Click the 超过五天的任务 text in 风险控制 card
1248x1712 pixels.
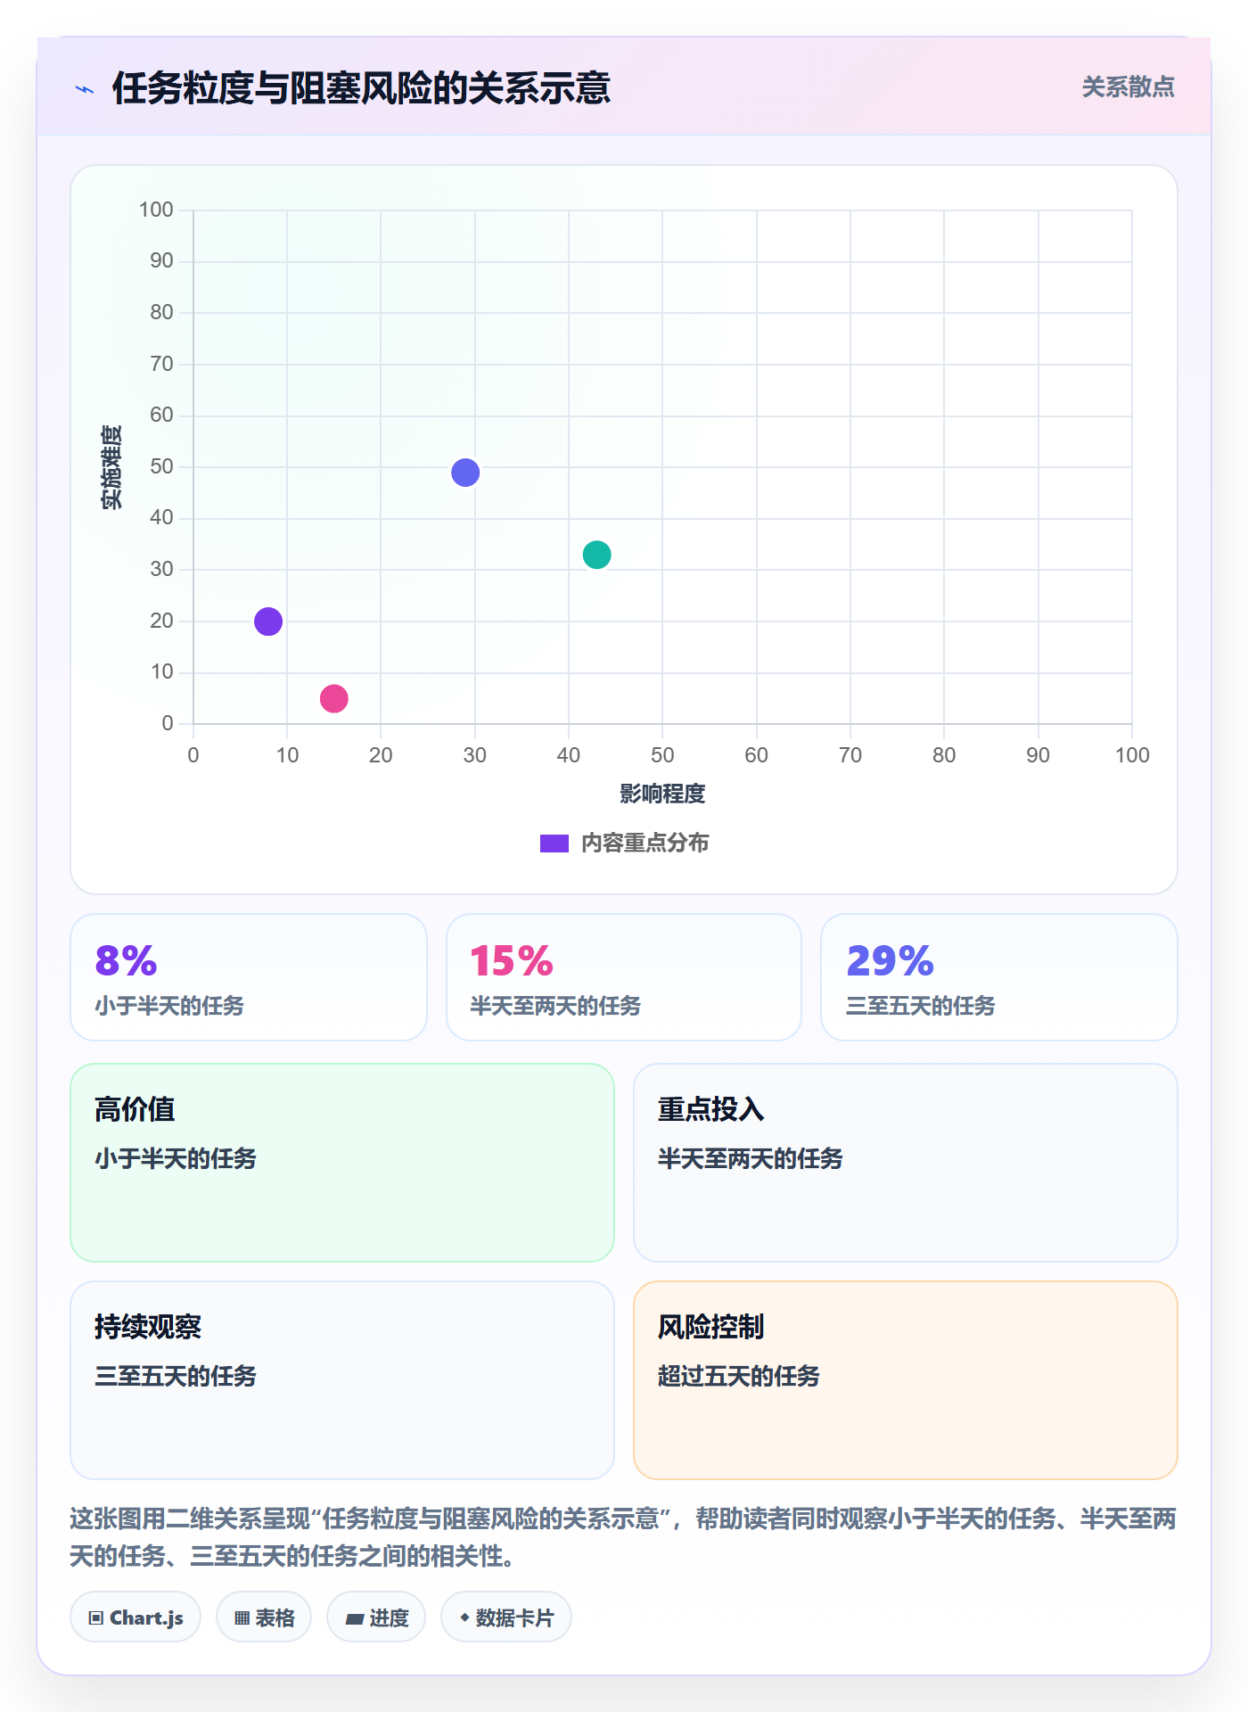point(739,1376)
